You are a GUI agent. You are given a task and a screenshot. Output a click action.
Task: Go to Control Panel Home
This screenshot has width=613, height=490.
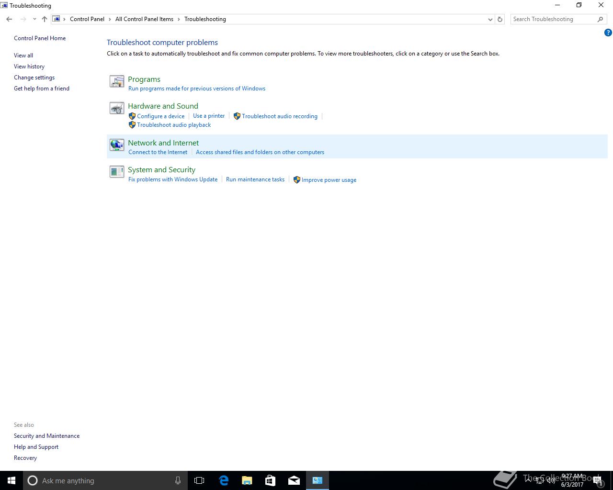[40, 38]
